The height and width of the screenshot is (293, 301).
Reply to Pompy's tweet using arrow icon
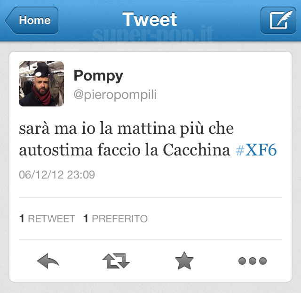pyautogui.click(x=48, y=261)
